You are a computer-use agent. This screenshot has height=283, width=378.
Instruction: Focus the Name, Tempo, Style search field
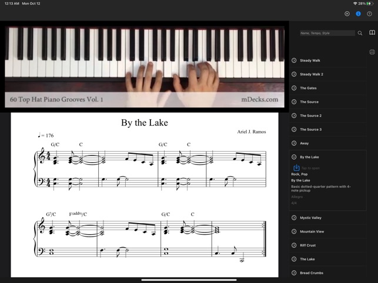(x=327, y=33)
